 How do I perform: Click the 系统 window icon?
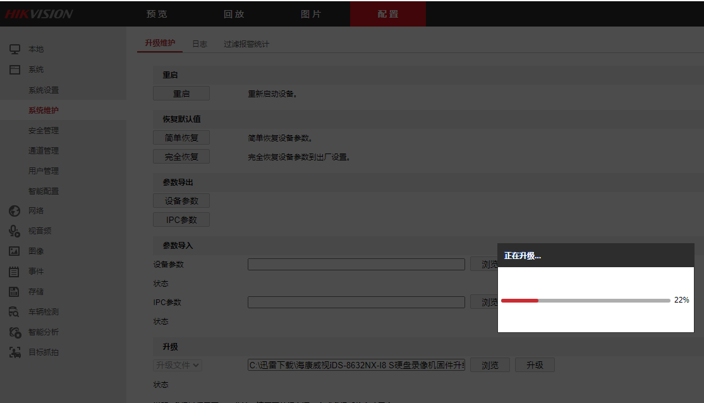[x=15, y=69]
